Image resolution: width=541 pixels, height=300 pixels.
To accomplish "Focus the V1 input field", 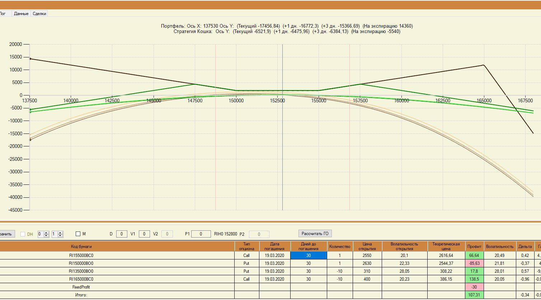I will pos(144,234).
